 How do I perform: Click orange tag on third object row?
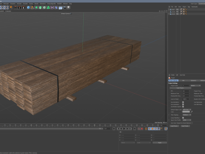[x=186, y=14]
